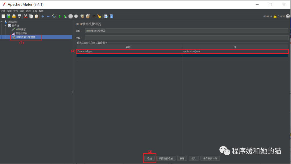Select the HTTP请求 sampler node
Screen dimensions: 291x164
[x=19, y=29]
